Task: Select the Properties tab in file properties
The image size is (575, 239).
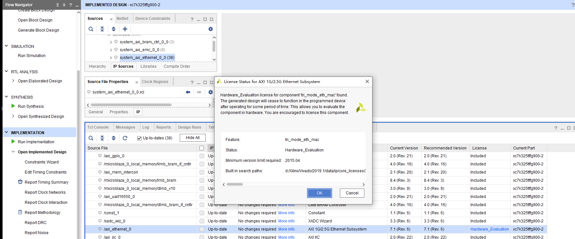Action: point(119,112)
